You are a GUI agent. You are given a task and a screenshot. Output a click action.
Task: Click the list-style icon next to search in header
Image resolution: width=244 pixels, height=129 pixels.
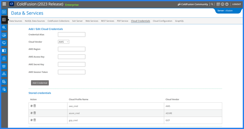click(218, 4)
